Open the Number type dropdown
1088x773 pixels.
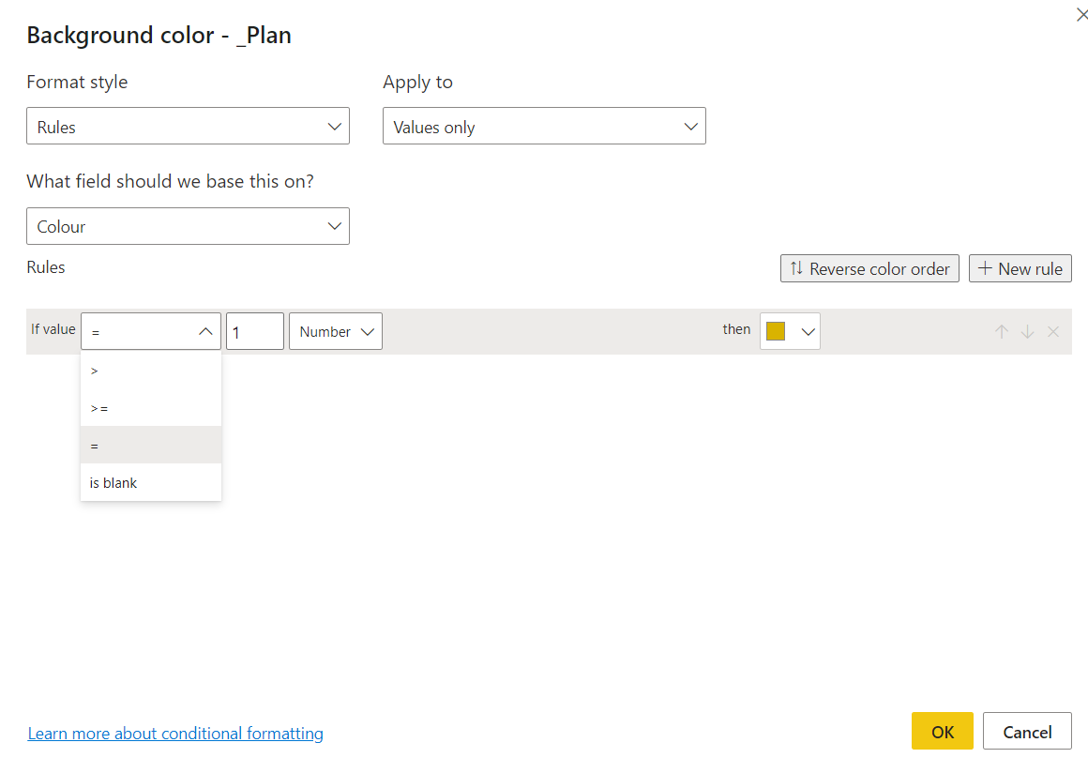(x=336, y=332)
